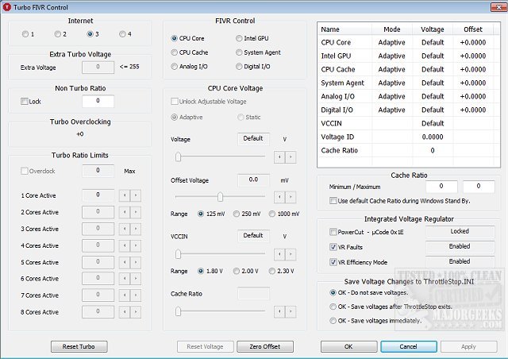
Task: Uncheck VR Faults checkbox
Action: (x=333, y=247)
